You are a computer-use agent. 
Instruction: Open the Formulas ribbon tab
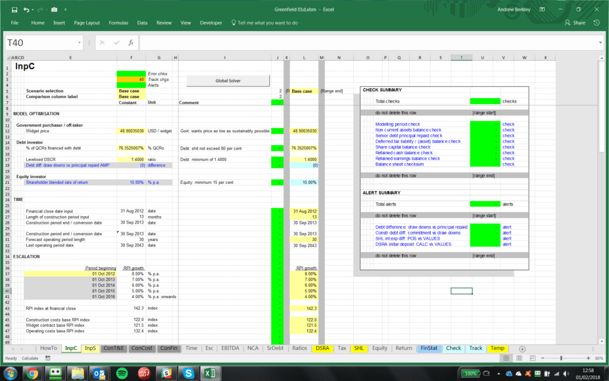[x=118, y=23]
